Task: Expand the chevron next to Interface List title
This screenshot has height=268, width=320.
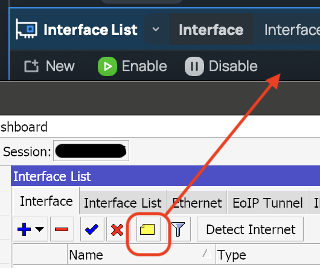Action: (156, 30)
